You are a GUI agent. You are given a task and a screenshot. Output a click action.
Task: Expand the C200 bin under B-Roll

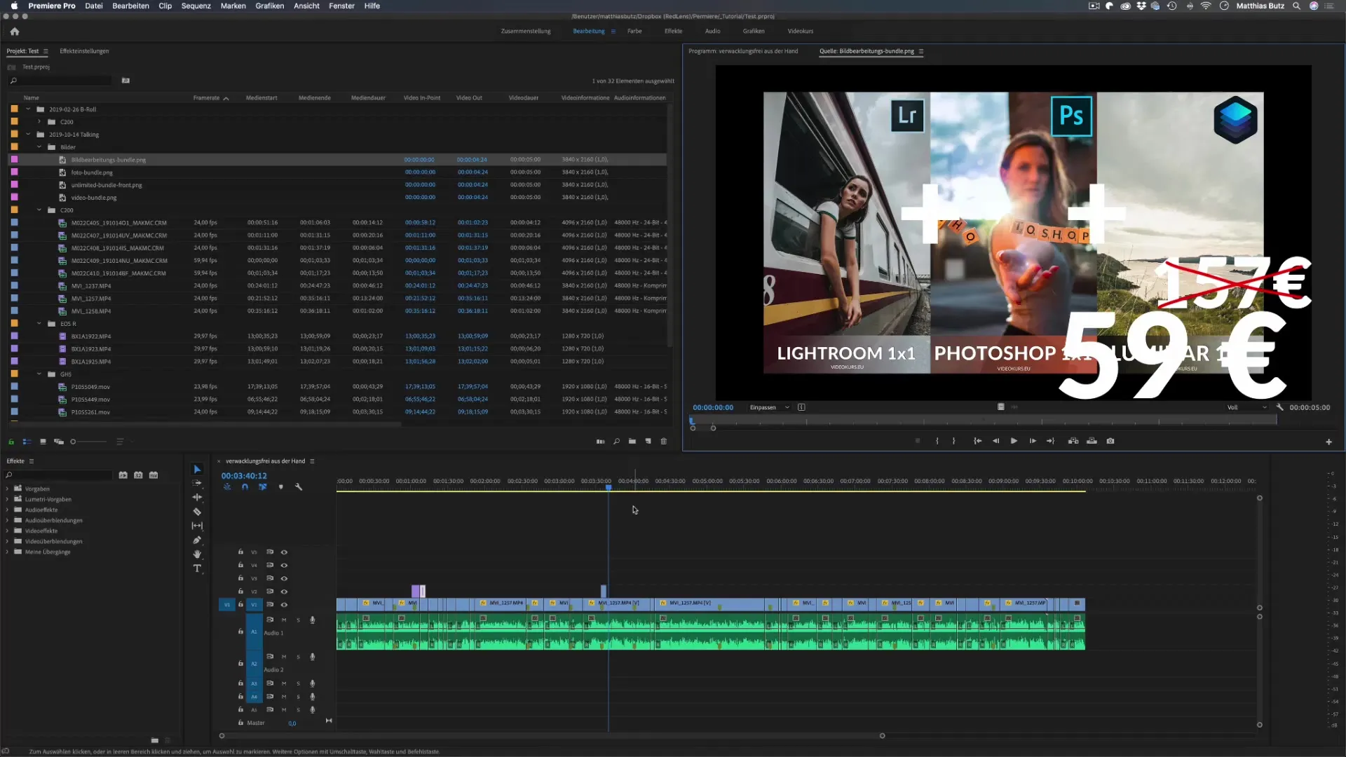click(x=39, y=121)
